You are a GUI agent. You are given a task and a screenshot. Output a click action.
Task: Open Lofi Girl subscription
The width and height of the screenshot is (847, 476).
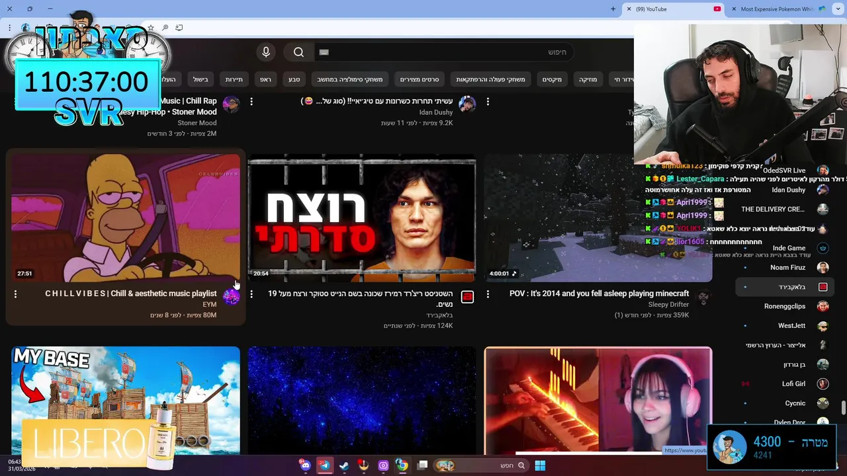784,383
